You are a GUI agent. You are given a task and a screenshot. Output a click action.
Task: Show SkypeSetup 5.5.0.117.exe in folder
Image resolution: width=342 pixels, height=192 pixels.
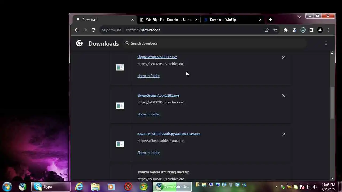pos(148,76)
